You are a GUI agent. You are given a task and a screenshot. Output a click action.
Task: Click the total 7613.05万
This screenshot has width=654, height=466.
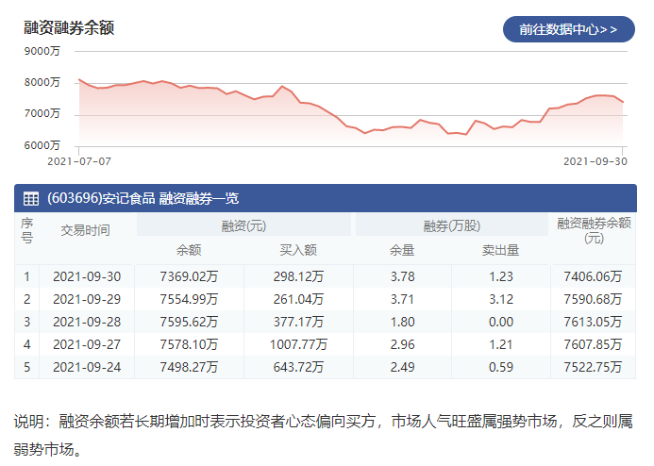click(593, 322)
